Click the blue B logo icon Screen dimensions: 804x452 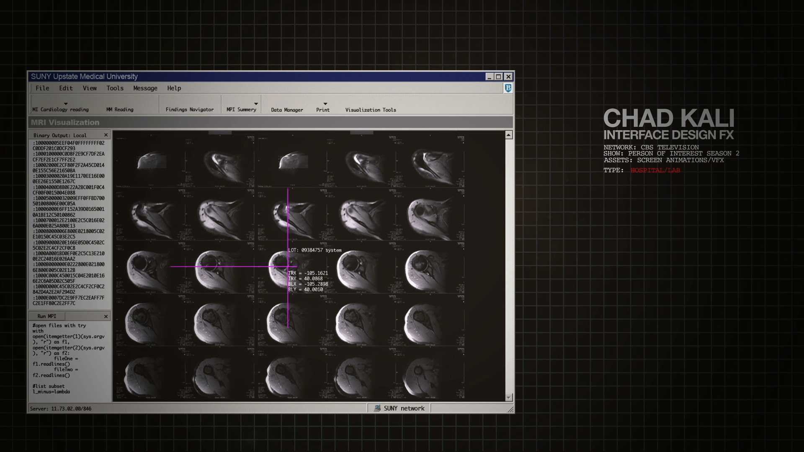coord(508,88)
